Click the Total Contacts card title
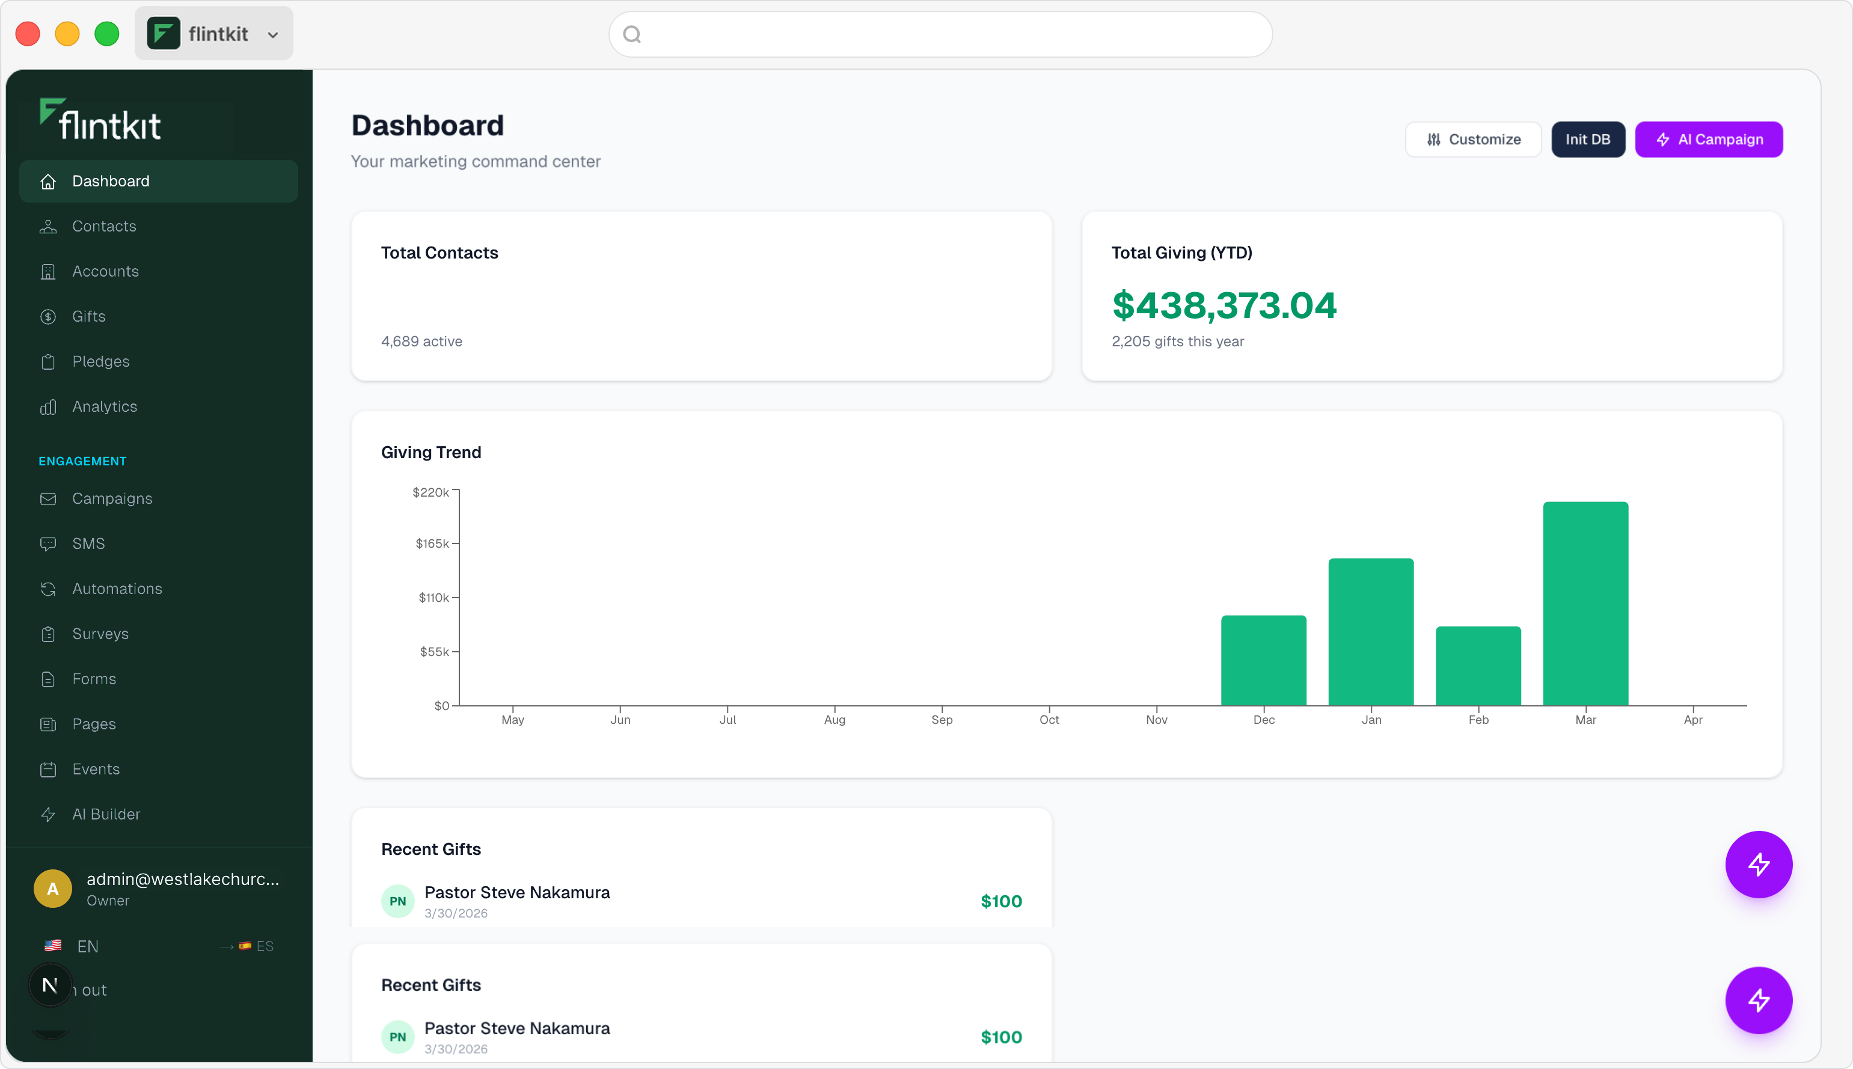The height and width of the screenshot is (1069, 1853). point(439,253)
